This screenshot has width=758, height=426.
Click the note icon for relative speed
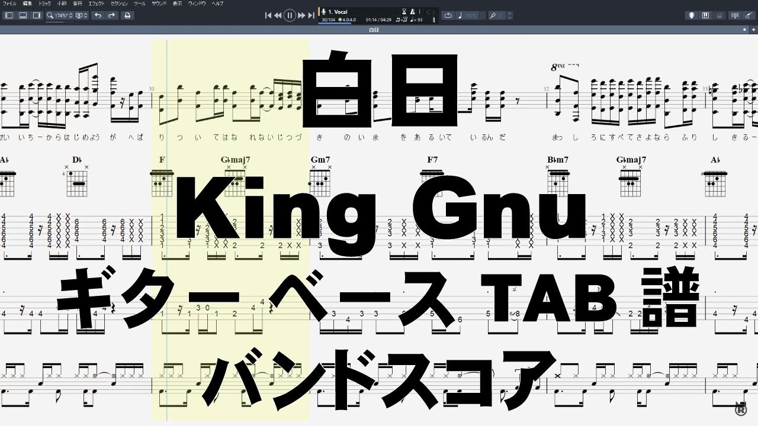point(460,15)
